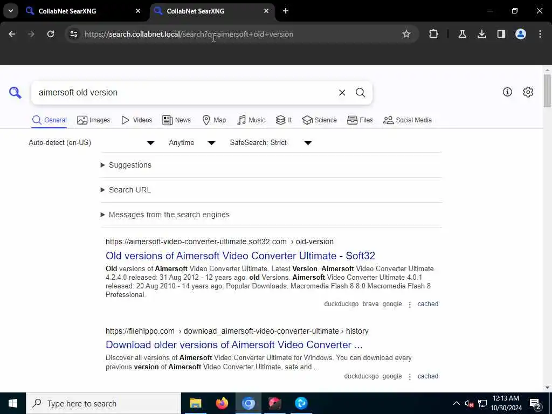
Task: Show hidden system tray icons
Action: 456,403
